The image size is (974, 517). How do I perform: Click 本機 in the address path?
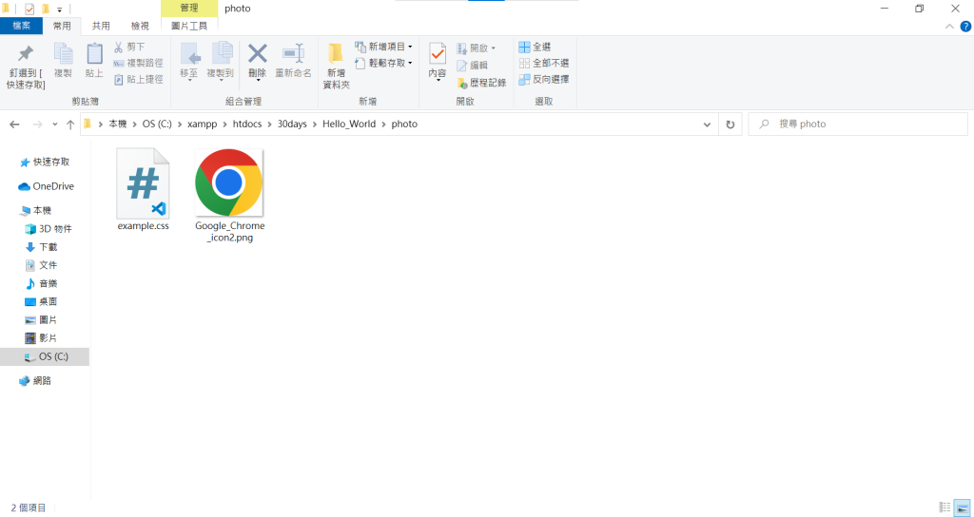tap(117, 124)
